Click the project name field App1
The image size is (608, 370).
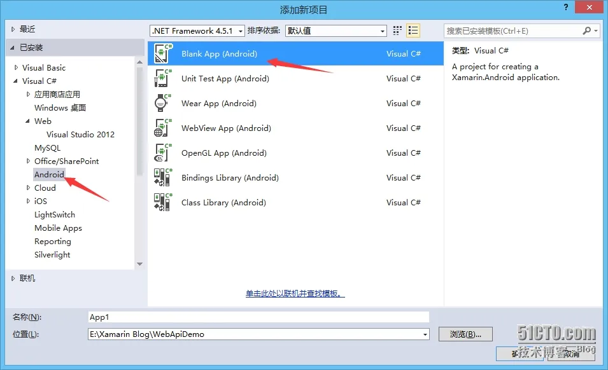click(x=258, y=317)
